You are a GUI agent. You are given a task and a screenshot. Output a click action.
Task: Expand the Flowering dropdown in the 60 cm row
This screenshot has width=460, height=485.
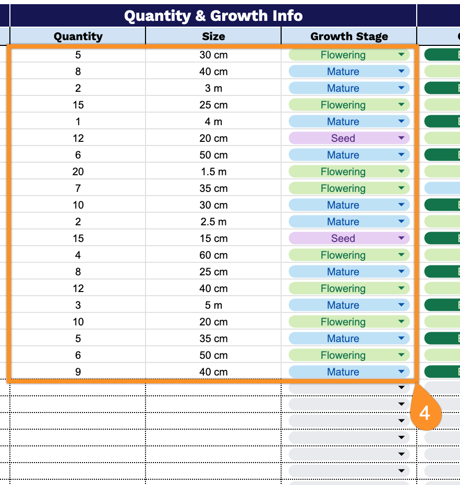pos(401,255)
